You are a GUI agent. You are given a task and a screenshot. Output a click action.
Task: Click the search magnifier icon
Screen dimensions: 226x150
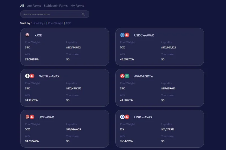[83, 14]
